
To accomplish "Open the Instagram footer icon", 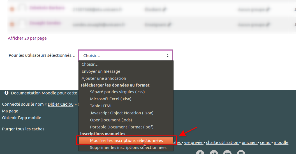I will 241,153.
